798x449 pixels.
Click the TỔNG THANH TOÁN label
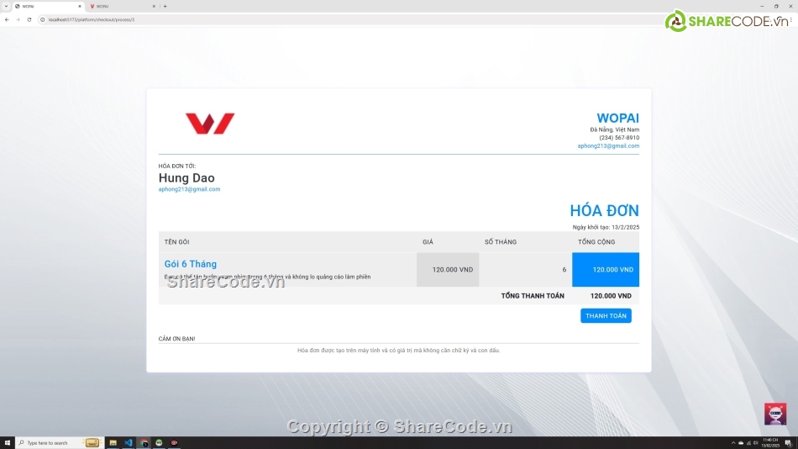[x=533, y=296]
